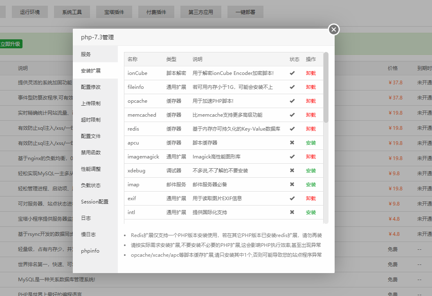Click the extension list scrollbar thumb
The width and height of the screenshot is (432, 296).
coord(326,87)
